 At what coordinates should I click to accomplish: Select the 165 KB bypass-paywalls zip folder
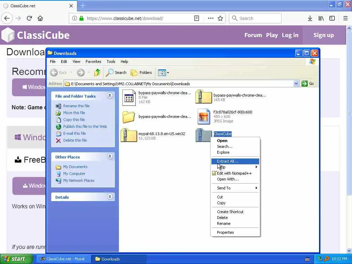coord(203,97)
